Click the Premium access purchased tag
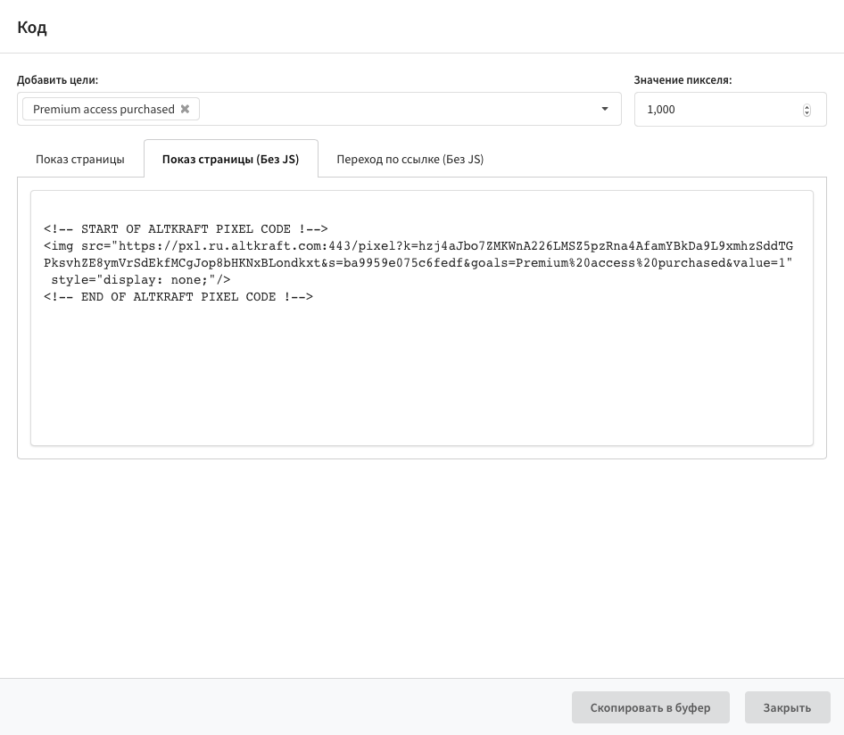 click(x=111, y=109)
